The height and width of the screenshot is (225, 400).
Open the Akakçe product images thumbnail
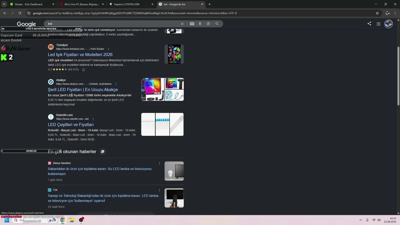point(162,89)
